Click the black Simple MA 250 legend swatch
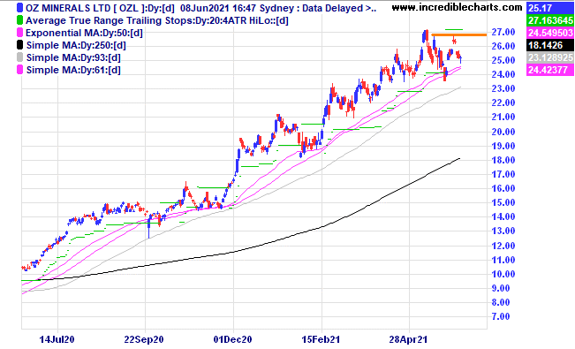This screenshot has height=349, width=575. tap(19, 45)
